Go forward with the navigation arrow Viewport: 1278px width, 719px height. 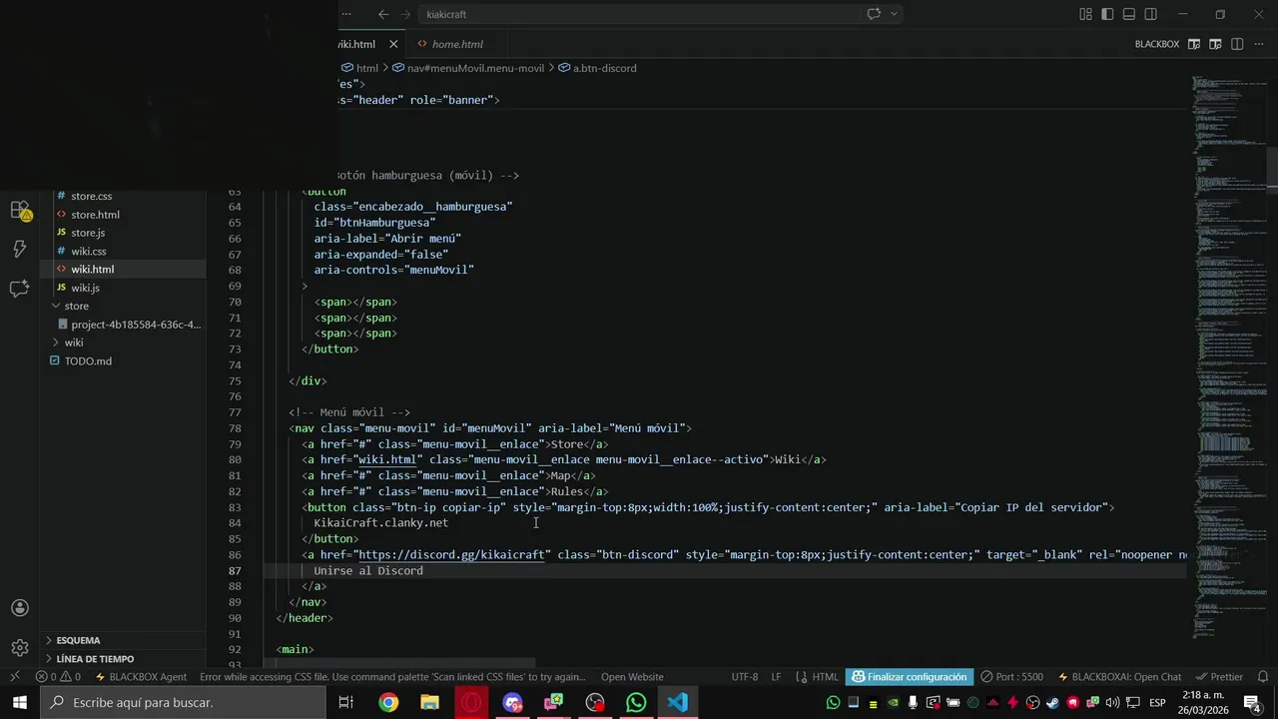click(x=405, y=14)
